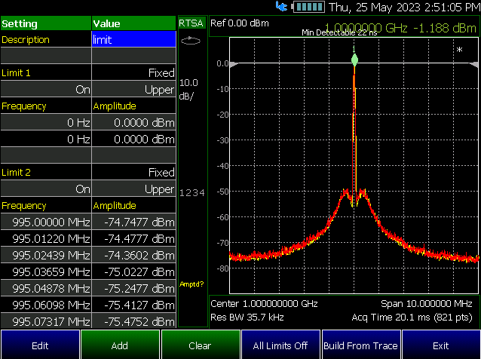The image size is (481, 359).
Task: Select the blue Description limit value field
Action: point(133,39)
